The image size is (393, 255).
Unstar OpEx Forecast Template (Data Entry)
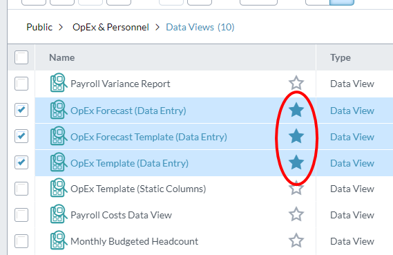[x=296, y=136]
